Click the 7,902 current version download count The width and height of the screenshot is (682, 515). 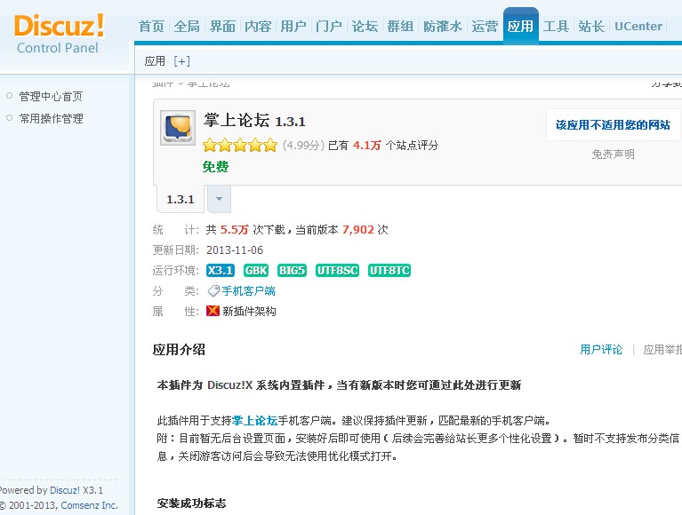coord(358,230)
